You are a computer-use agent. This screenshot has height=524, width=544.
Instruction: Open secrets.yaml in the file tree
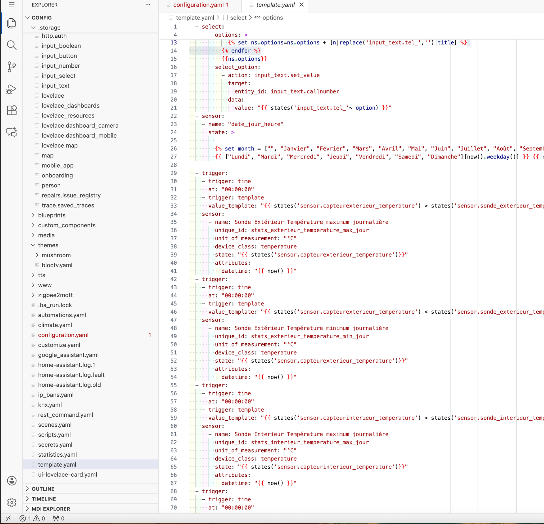pyautogui.click(x=55, y=444)
